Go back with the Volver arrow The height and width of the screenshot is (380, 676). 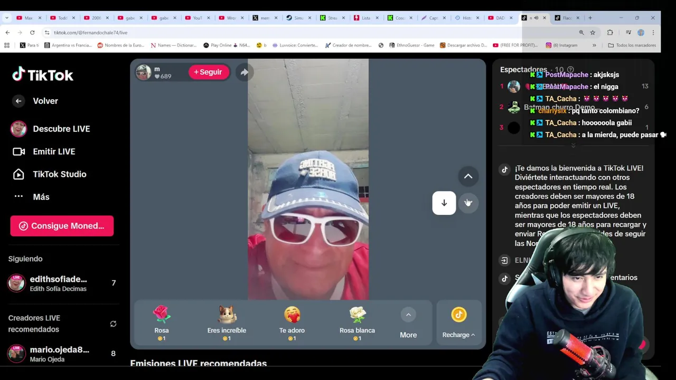(x=18, y=101)
